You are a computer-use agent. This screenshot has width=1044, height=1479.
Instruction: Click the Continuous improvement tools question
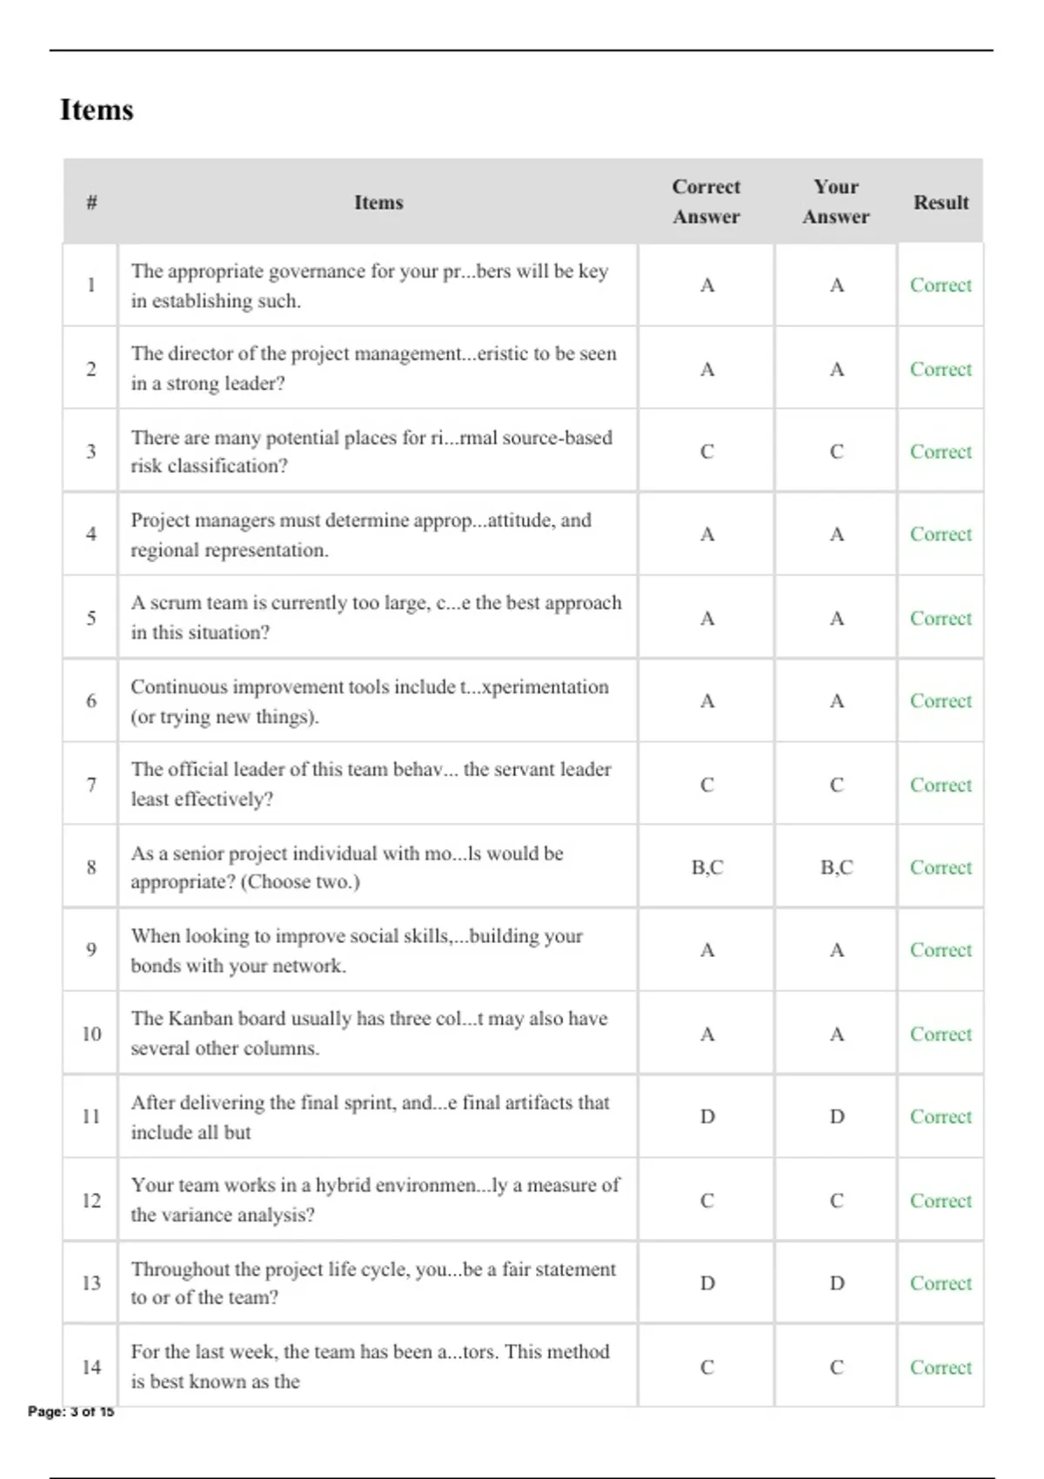370,701
